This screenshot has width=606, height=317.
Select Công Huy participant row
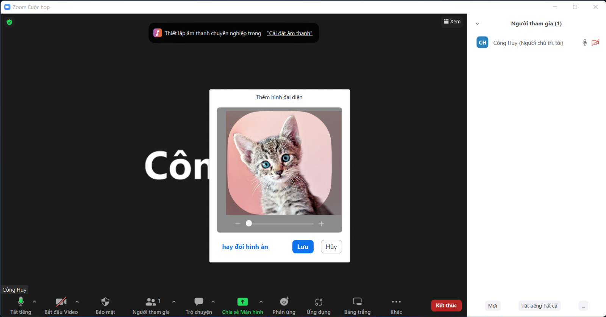pos(536,42)
